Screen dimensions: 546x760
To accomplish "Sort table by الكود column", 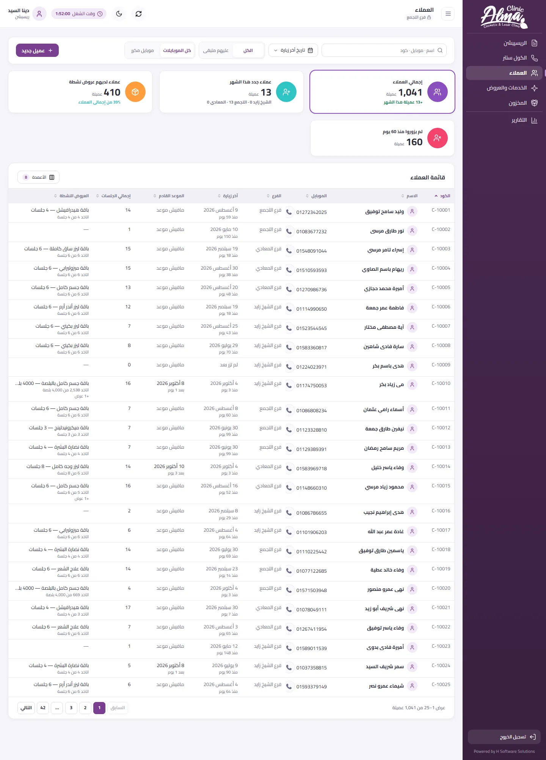I will pos(442,196).
